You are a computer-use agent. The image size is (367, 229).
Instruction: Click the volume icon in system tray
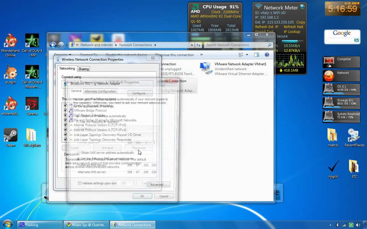[x=358, y=225]
